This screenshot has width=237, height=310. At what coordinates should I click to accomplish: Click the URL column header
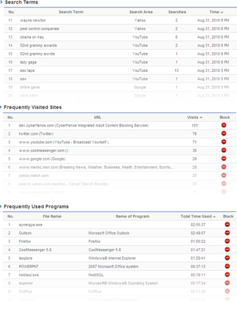coord(97,117)
